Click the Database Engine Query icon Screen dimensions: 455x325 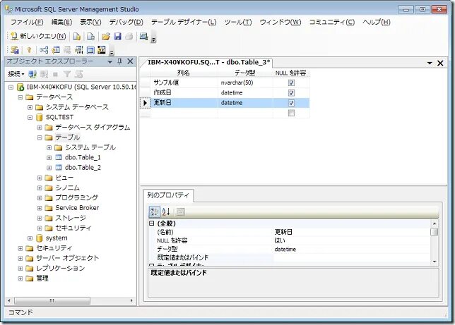pyautogui.click(x=77, y=36)
